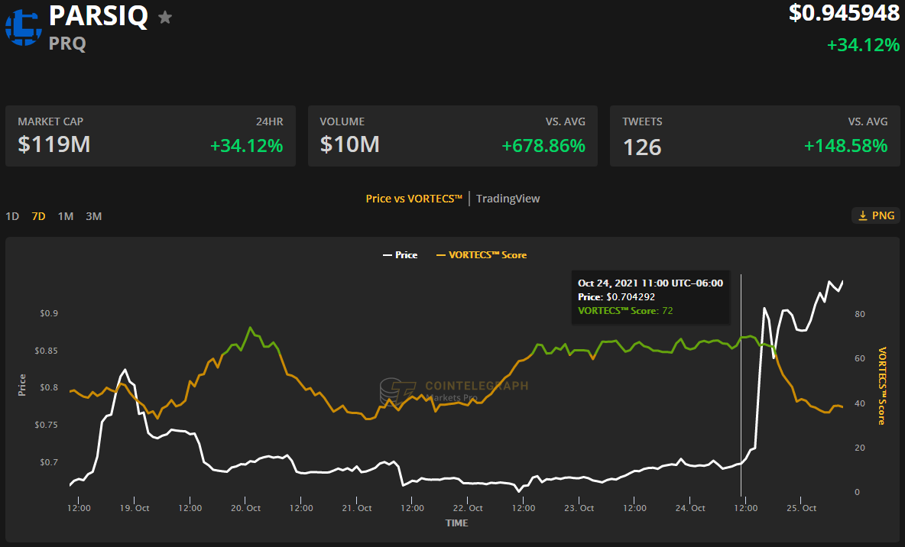Click the PRQ ticker symbol text
Image resolution: width=905 pixels, height=547 pixels.
[67, 44]
